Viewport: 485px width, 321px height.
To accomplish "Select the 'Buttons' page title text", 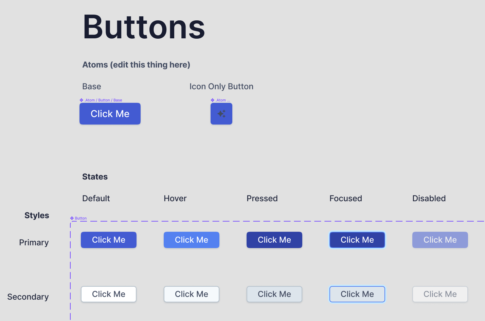I will [x=144, y=27].
